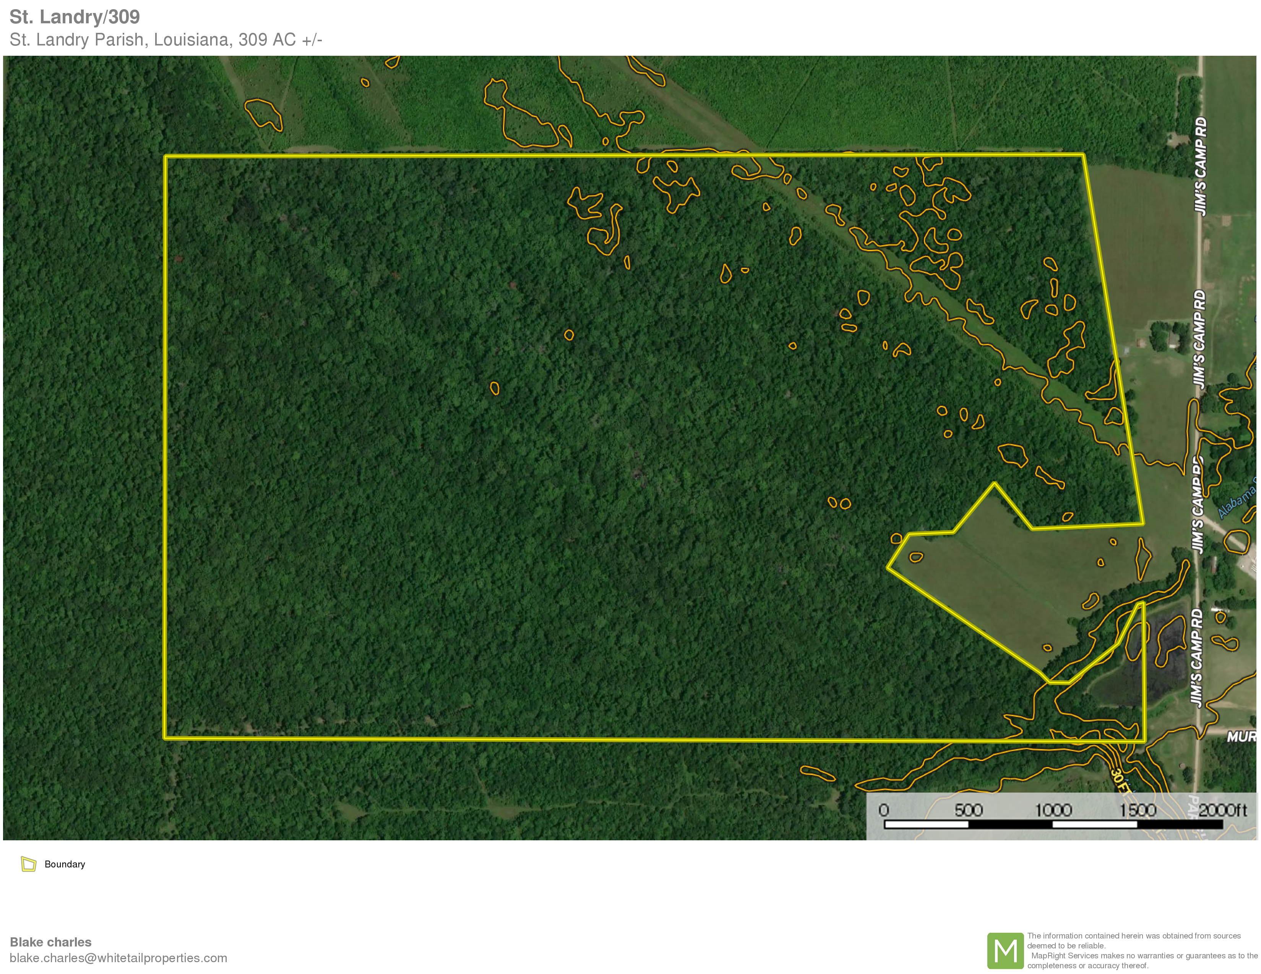Click the green MapRight M logo
Viewport: 1261px width, 974px height.
(1005, 950)
